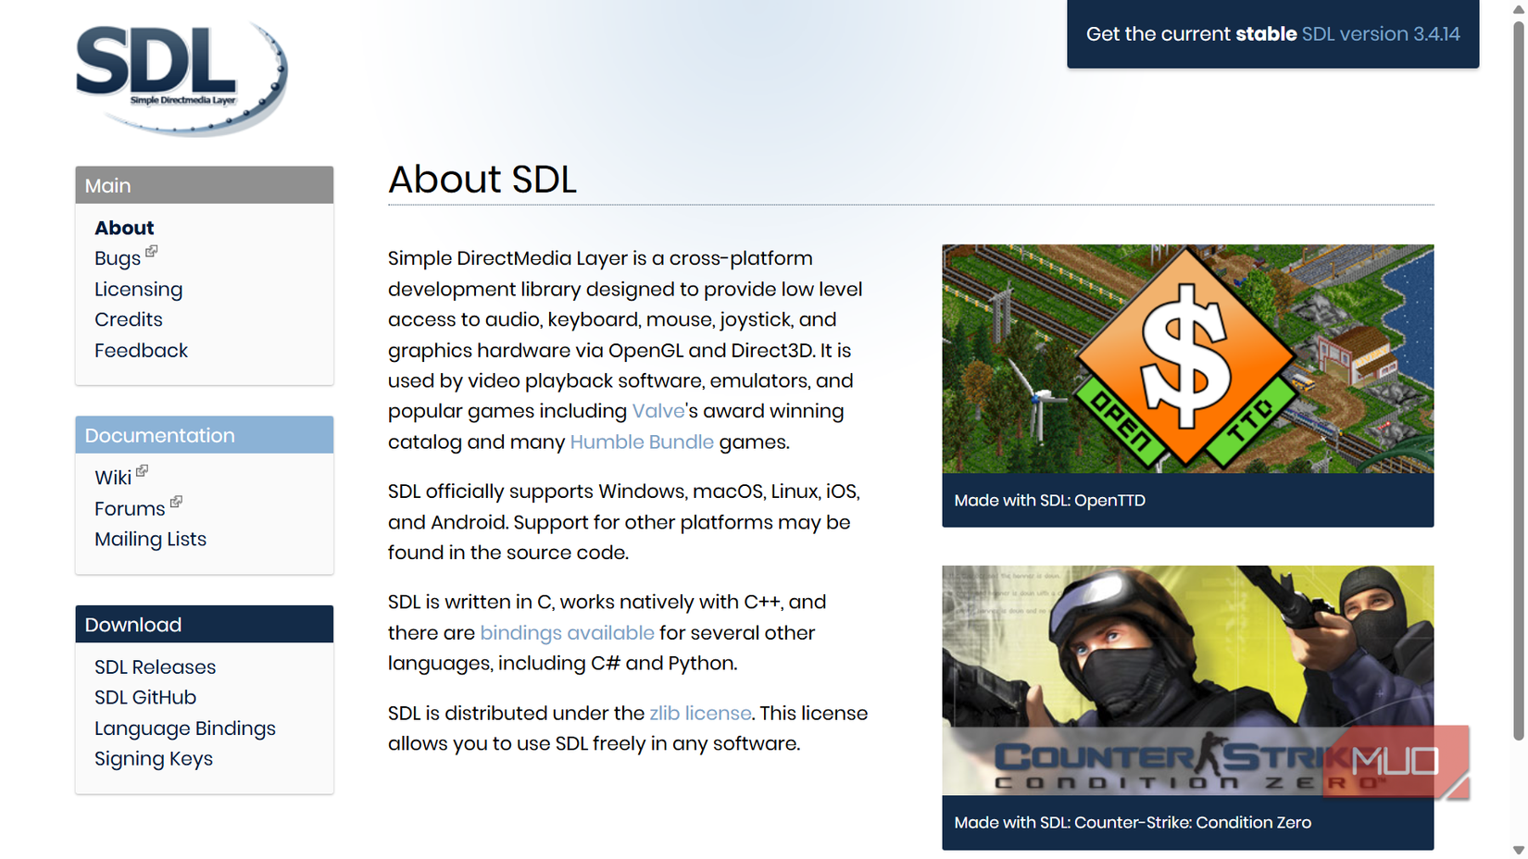Follow the Valve link in paragraph

point(658,411)
